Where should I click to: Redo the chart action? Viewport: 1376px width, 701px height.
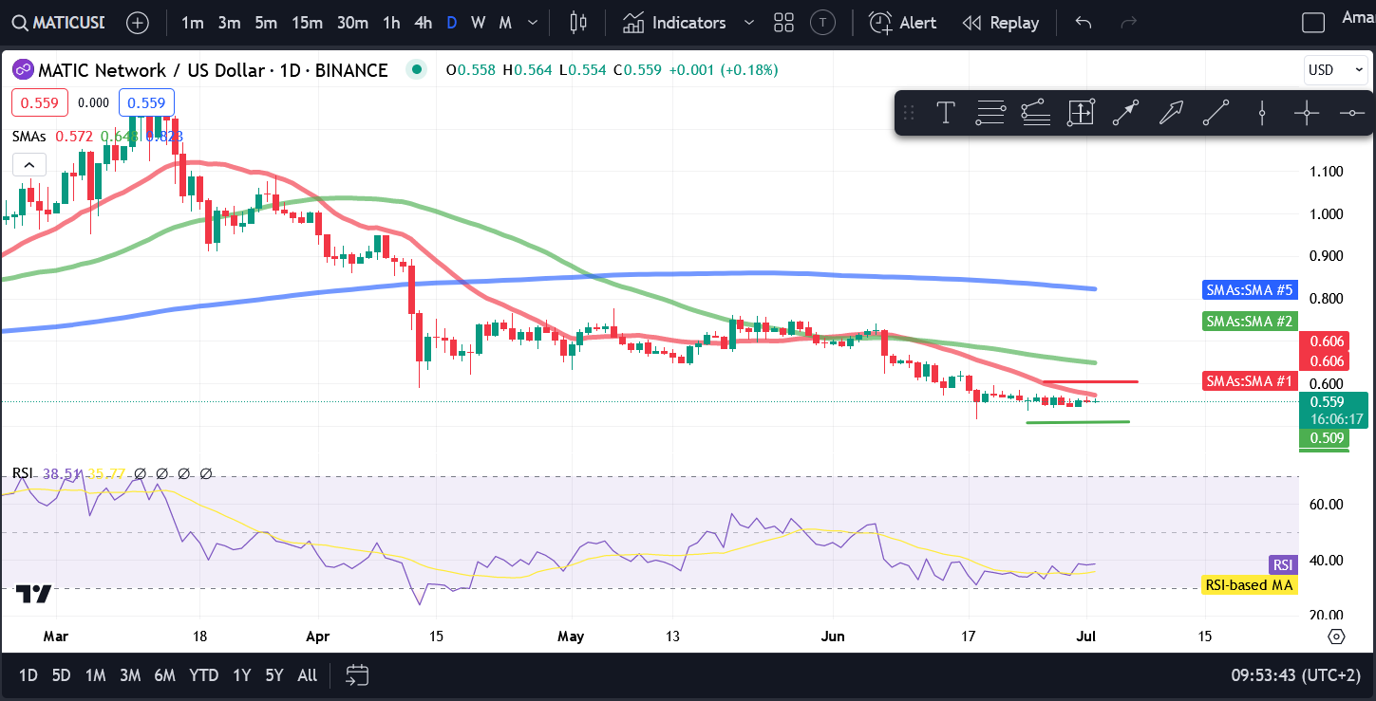point(1129,23)
